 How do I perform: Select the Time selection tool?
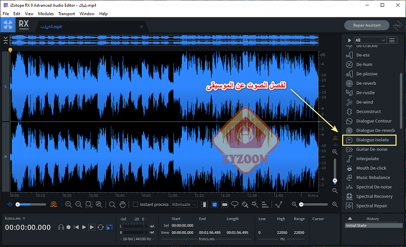[x=204, y=204]
